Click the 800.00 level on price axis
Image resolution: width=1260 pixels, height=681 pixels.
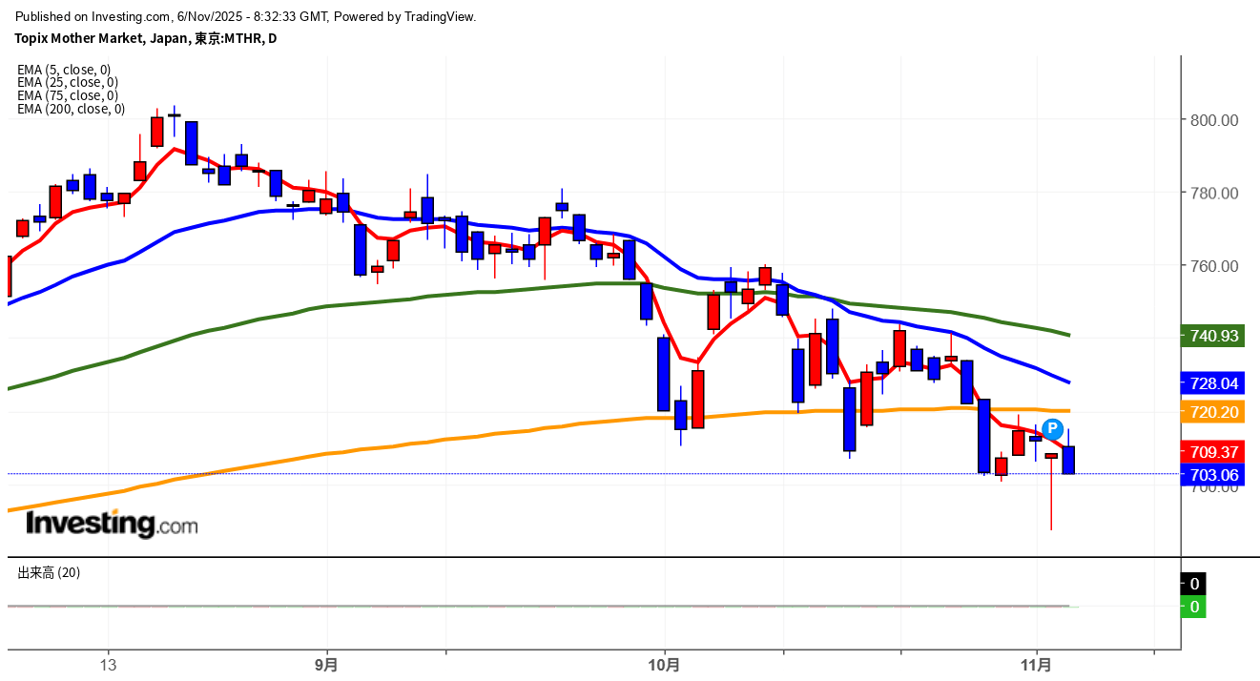1213,120
